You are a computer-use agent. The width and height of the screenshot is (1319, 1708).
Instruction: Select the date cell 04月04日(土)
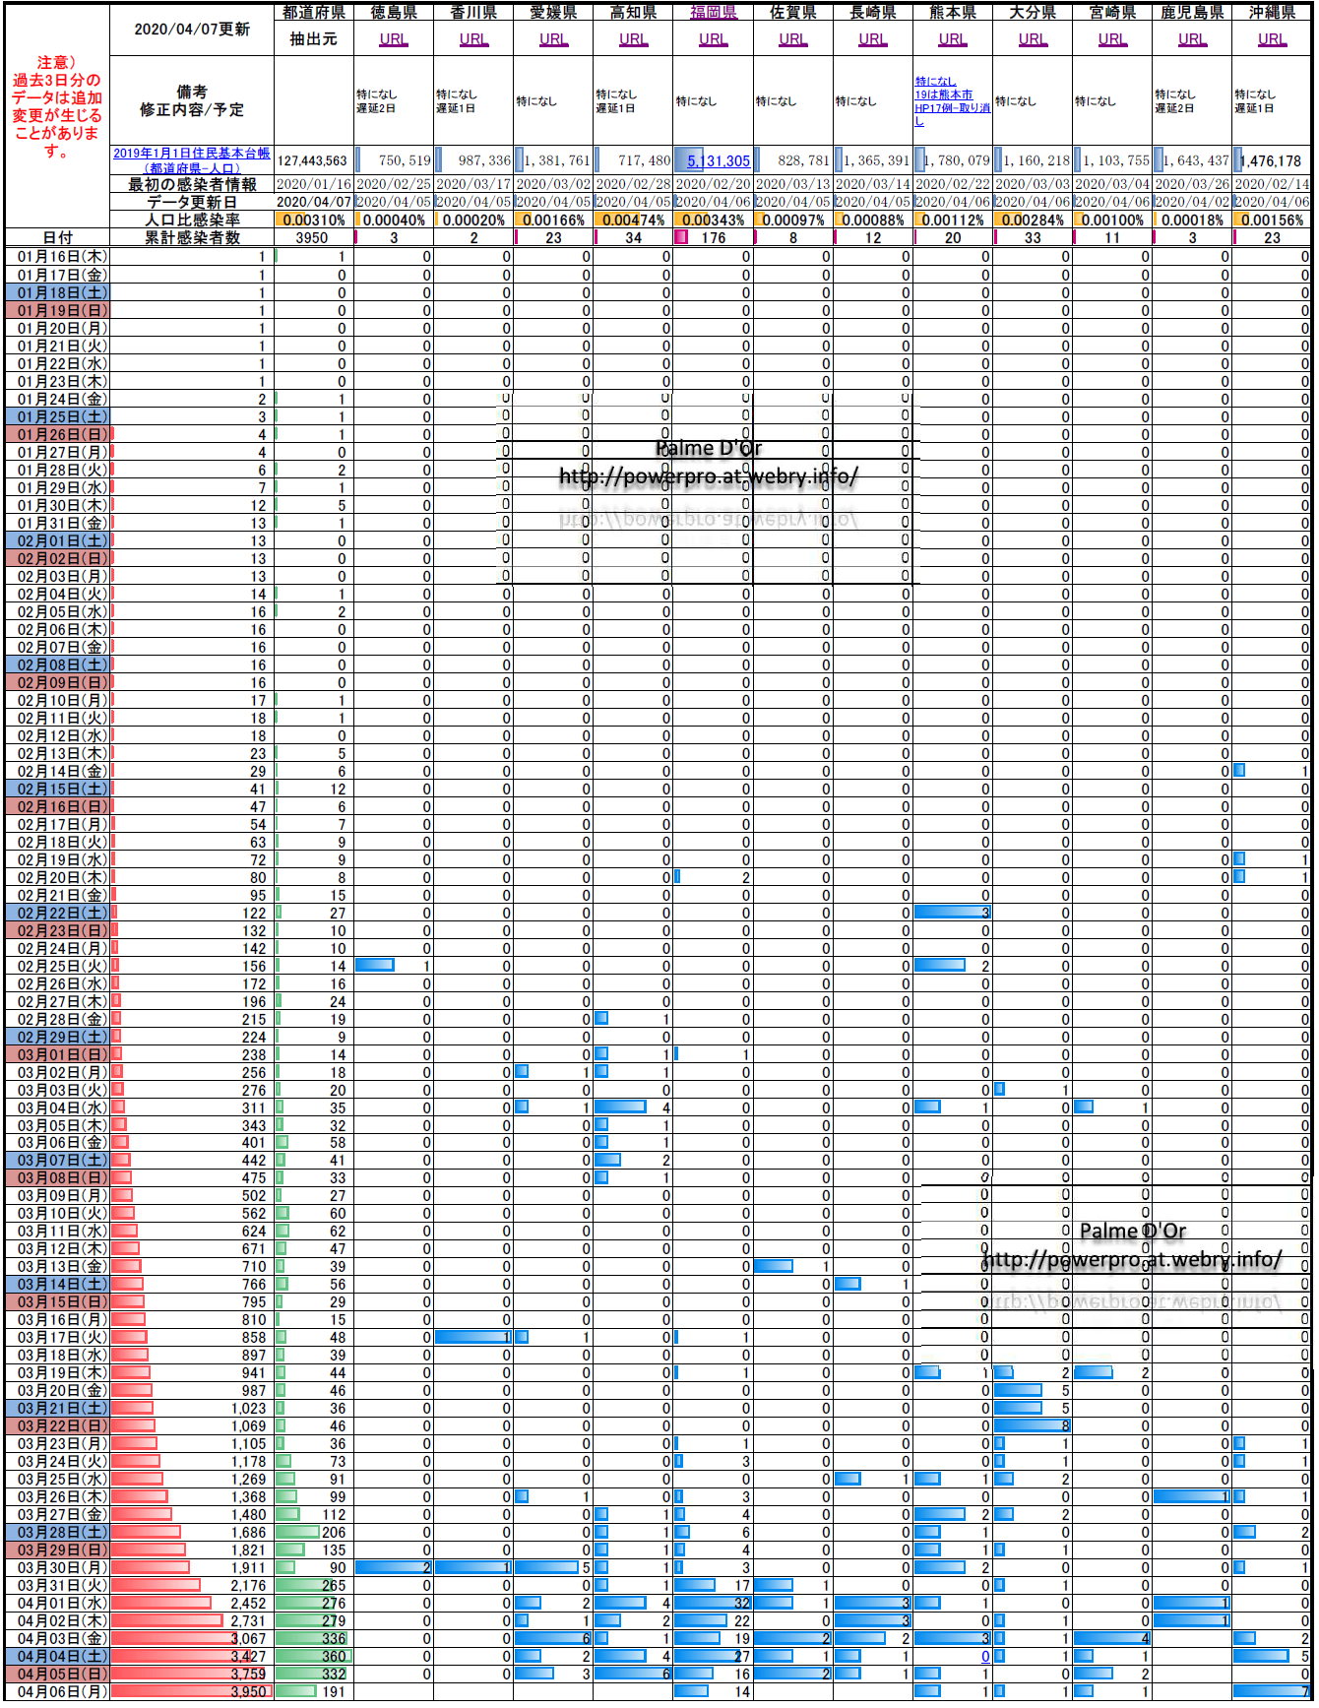(57, 1656)
